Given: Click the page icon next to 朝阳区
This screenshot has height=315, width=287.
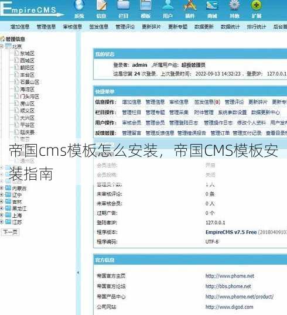Looking at the screenshot, I should coord(16,67).
